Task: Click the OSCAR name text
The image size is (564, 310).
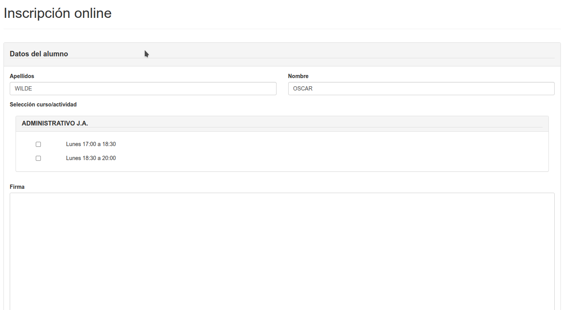Action: (x=303, y=89)
